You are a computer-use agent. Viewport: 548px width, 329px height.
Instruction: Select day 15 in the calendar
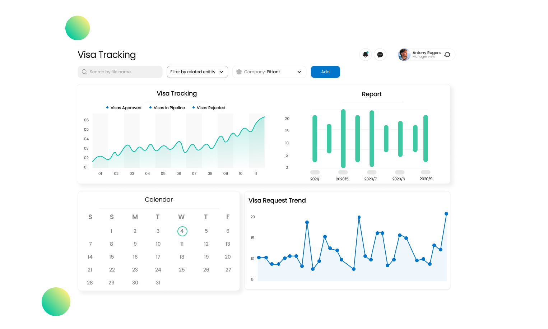coord(111,257)
